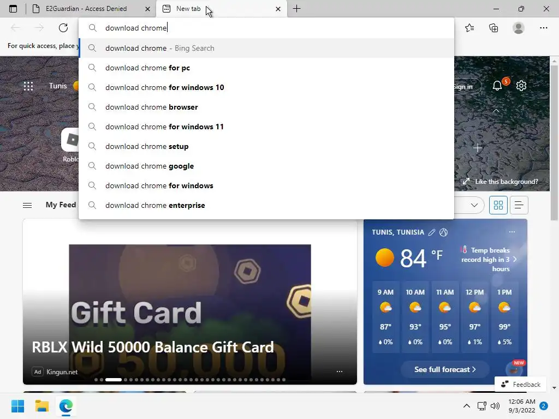The width and height of the screenshot is (559, 419).
Task: Show hidden system tray icons chevron
Action: [x=466, y=406]
